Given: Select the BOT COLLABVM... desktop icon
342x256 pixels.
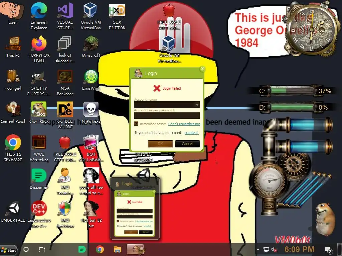Looking at the screenshot, I should coord(91,148).
